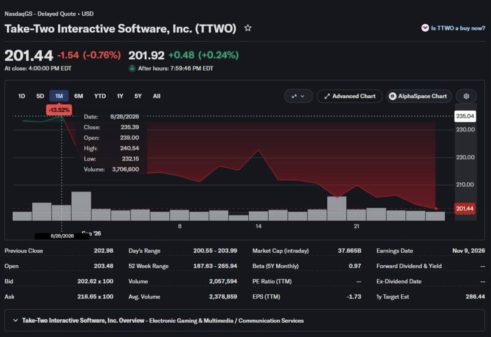
Task: Switch chart to 5Y range
Action: (138, 96)
